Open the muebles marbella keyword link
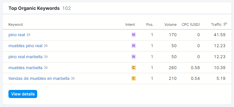The height and width of the screenshot is (107, 234). [x=25, y=68]
